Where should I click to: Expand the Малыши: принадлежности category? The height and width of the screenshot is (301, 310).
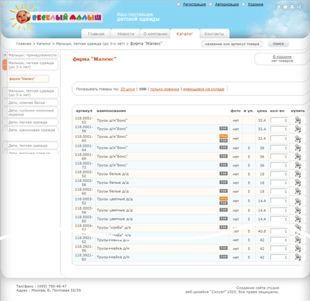(5, 55)
